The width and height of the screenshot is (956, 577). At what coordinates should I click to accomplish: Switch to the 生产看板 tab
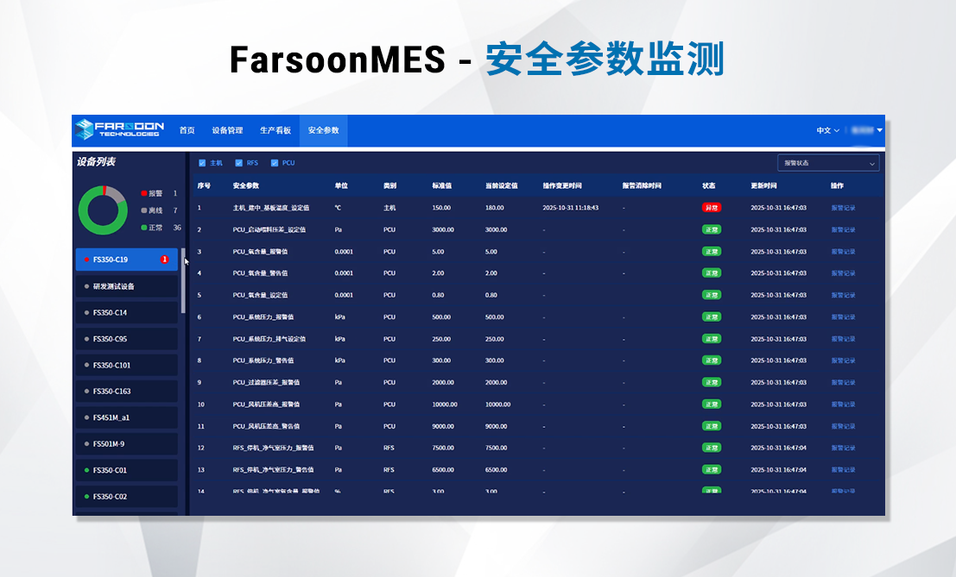click(275, 130)
